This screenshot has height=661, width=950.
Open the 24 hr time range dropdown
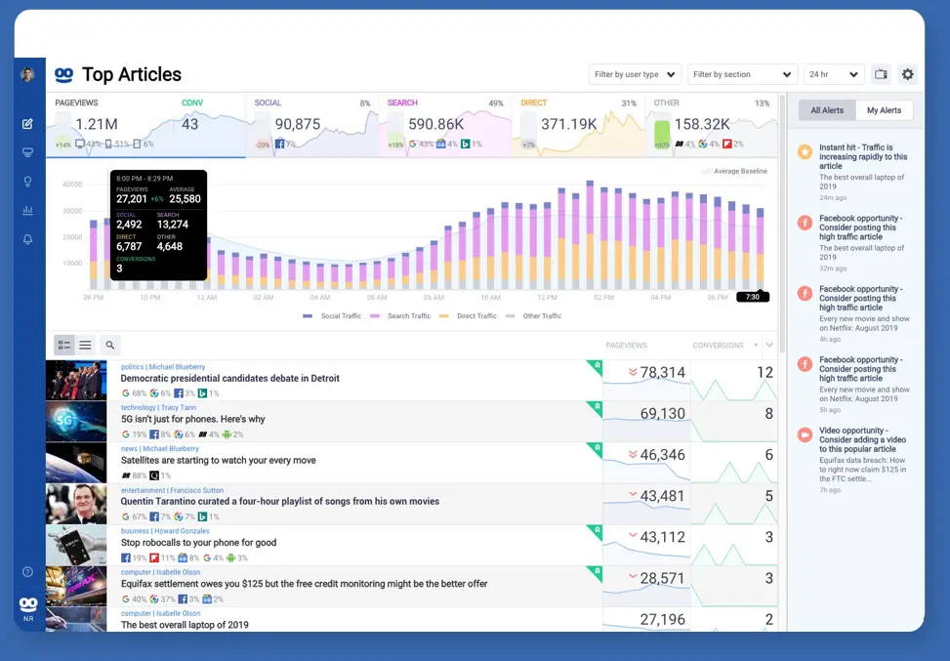(x=834, y=74)
